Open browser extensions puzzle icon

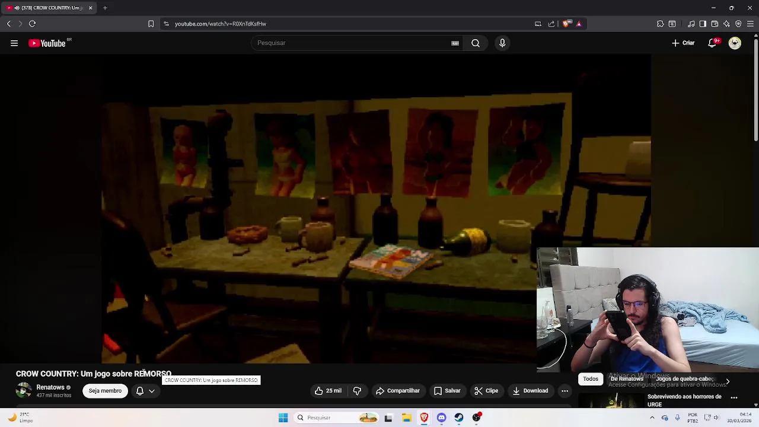click(x=660, y=24)
